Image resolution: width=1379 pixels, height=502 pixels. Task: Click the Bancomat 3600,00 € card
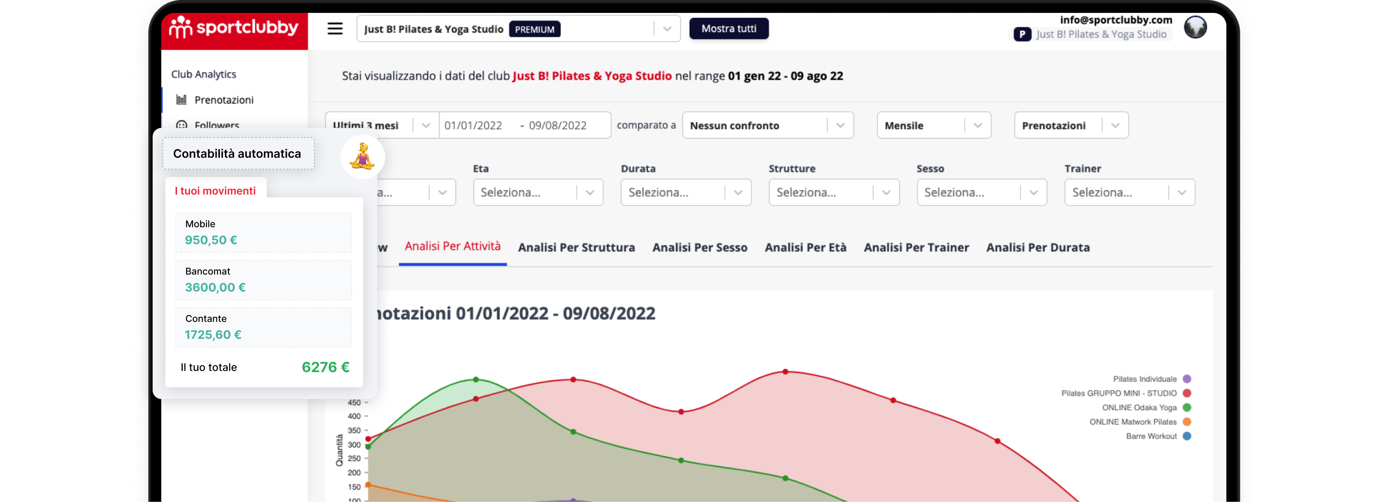tap(264, 280)
